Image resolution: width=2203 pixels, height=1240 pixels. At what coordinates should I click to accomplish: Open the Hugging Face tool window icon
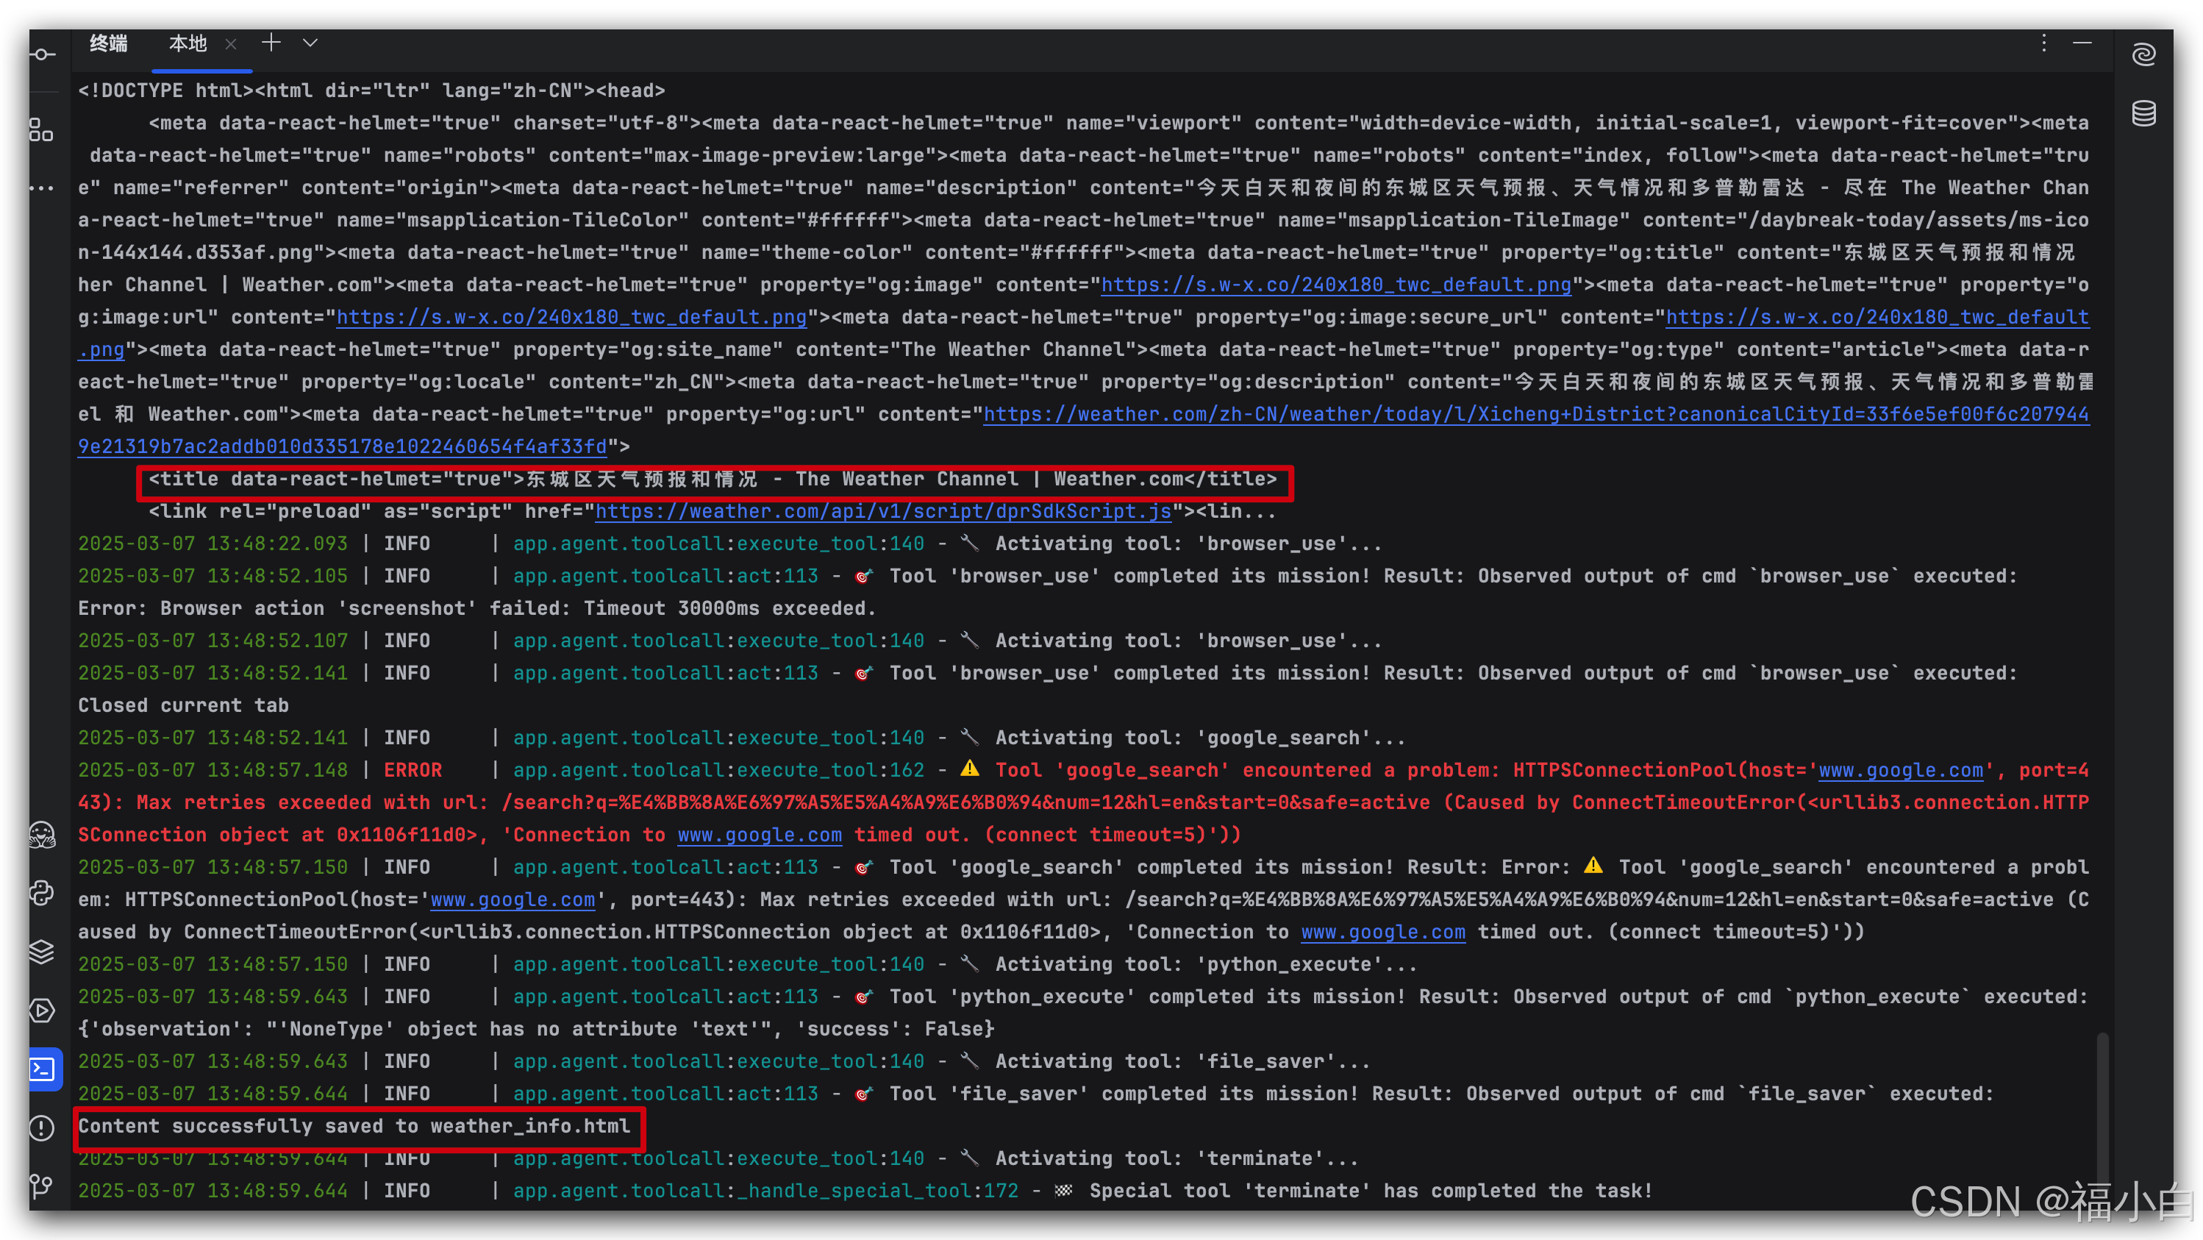point(41,835)
